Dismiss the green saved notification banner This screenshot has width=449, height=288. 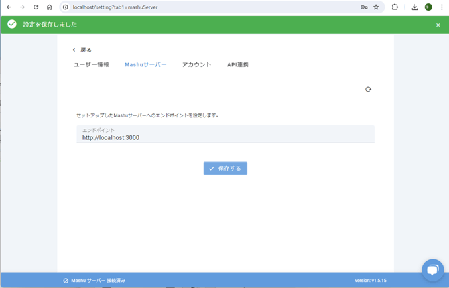click(x=438, y=25)
